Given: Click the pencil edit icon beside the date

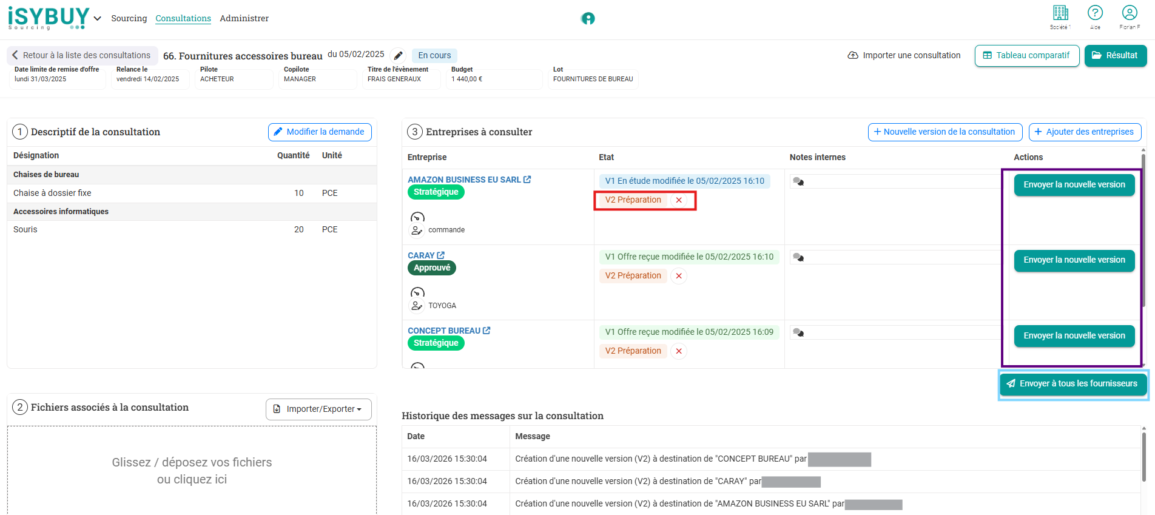Looking at the screenshot, I should point(398,56).
